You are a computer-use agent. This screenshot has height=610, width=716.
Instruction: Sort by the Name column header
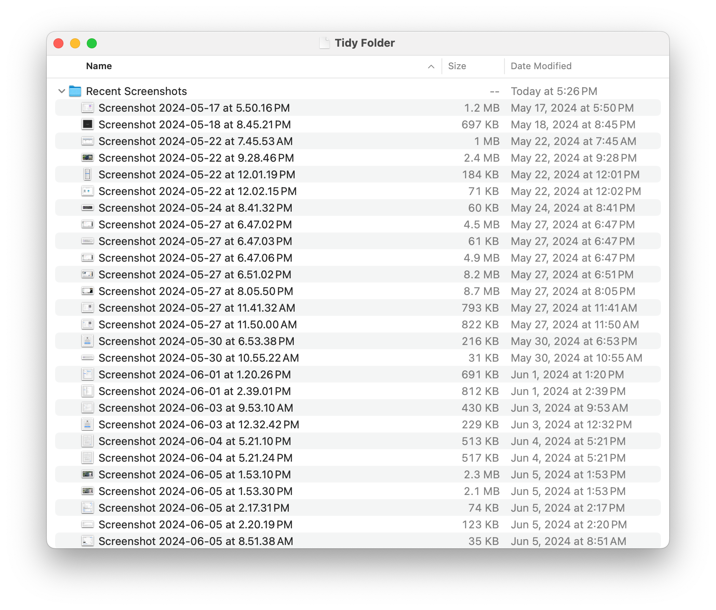pos(99,66)
